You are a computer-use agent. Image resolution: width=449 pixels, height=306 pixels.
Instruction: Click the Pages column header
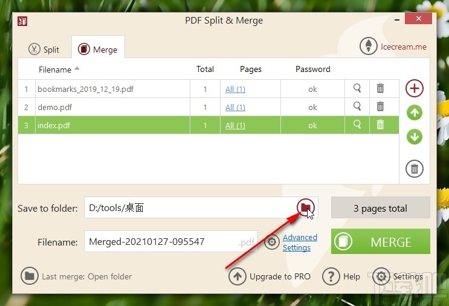(251, 70)
